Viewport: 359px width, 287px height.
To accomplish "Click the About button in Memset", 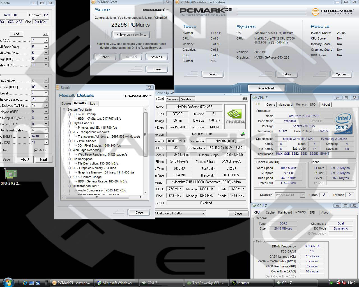I will [x=25, y=159].
